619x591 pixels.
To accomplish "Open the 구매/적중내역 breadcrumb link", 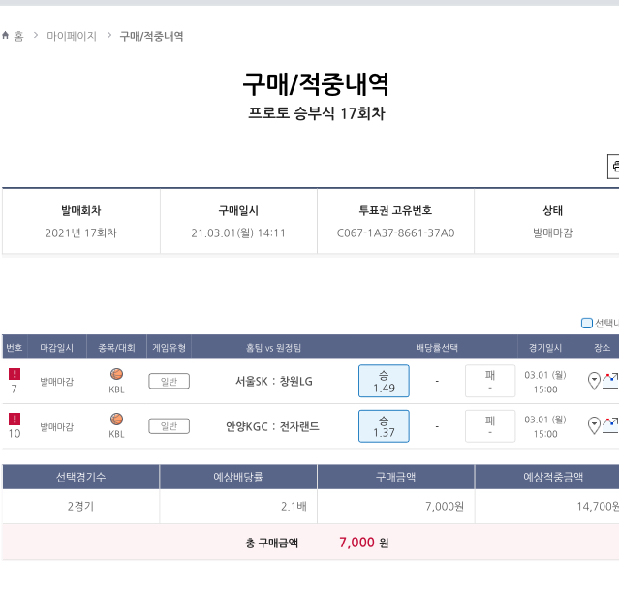I will (151, 36).
